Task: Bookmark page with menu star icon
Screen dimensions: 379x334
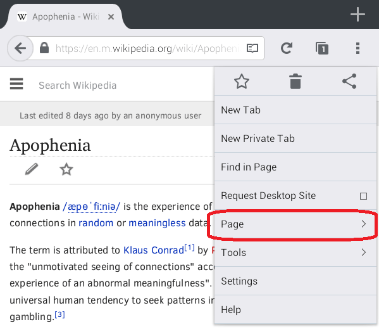Action: tap(242, 81)
